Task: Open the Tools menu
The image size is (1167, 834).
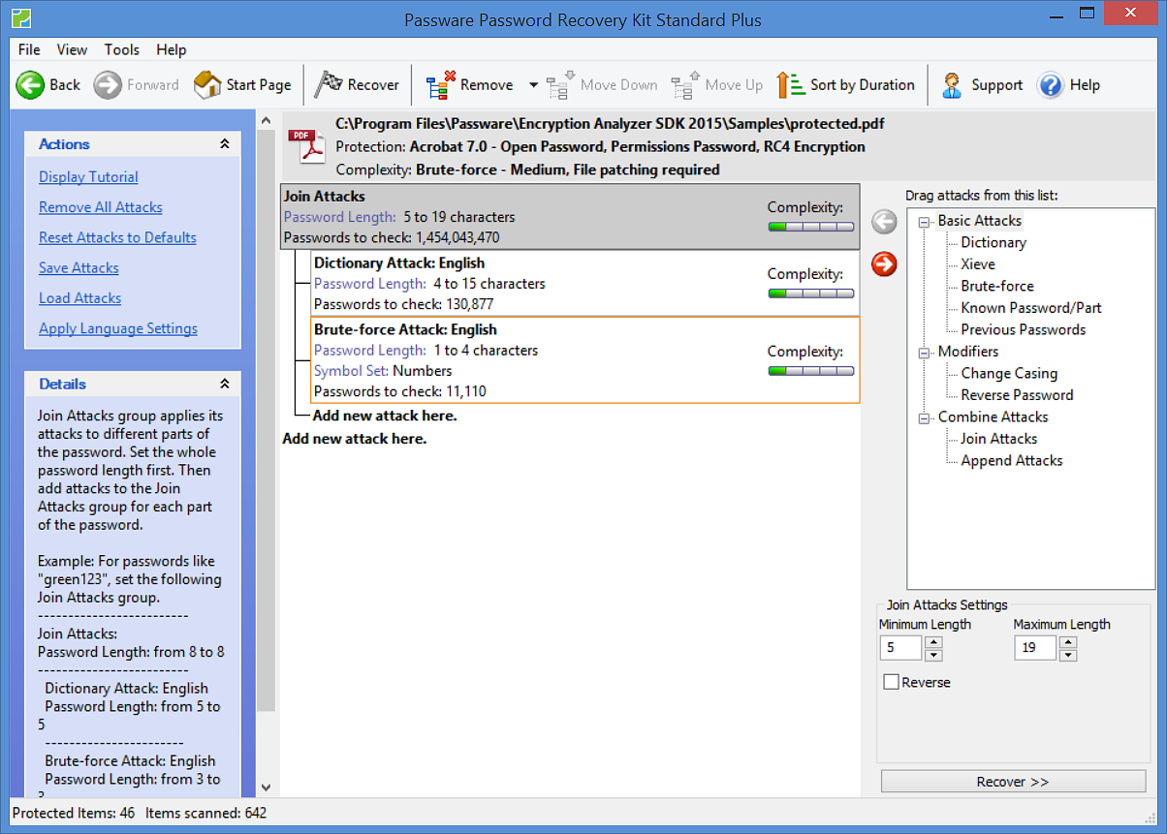Action: point(122,49)
